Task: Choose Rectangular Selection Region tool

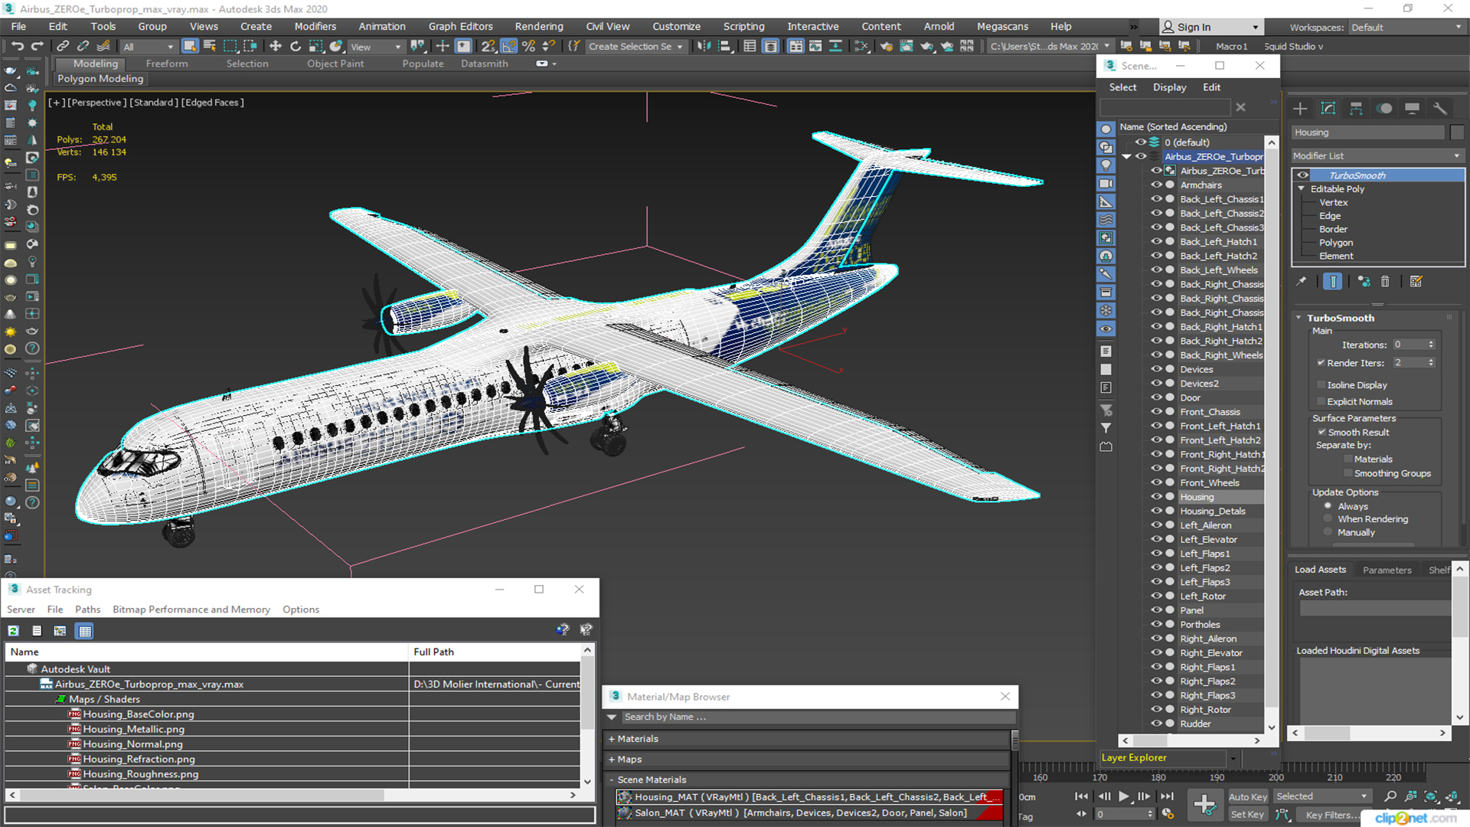Action: pos(230,46)
